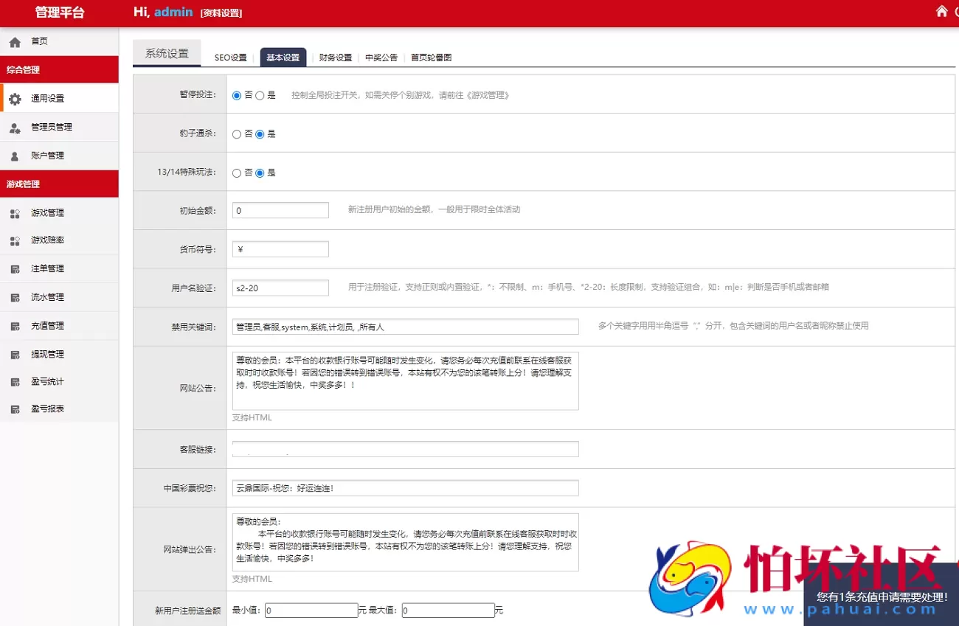Viewport: 959px width, 626px height.
Task: Open the SEO设置 tab
Action: point(231,56)
